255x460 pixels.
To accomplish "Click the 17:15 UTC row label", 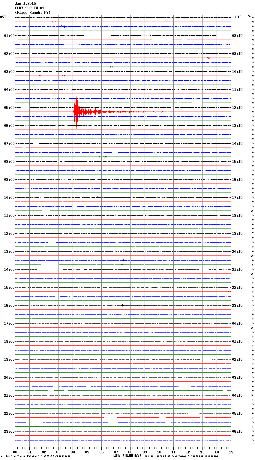I will click(237, 198).
